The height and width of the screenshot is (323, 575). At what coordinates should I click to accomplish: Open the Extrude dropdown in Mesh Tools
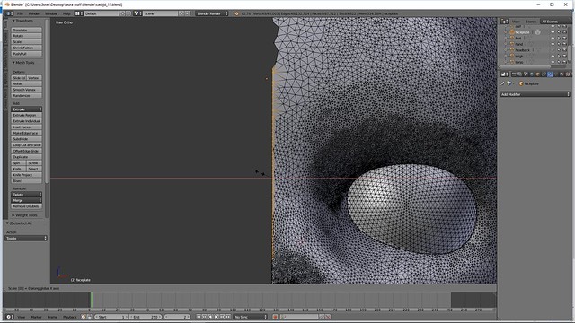[x=26, y=109]
